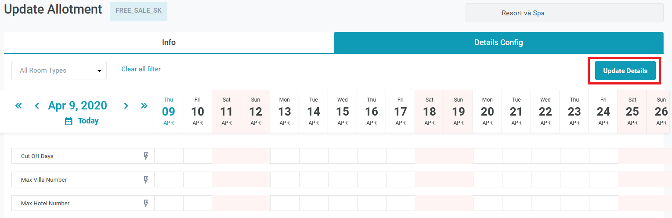Click the lightning bolt icon for Cut Off Days
The image size is (672, 218).
[x=146, y=156]
